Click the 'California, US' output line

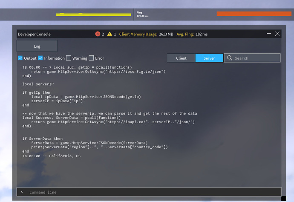pos(52,156)
